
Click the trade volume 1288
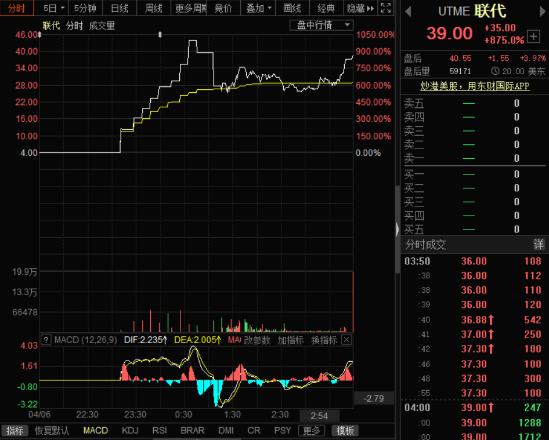[529, 423]
